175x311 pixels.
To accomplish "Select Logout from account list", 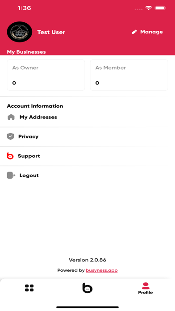I will pyautogui.click(x=87, y=176).
